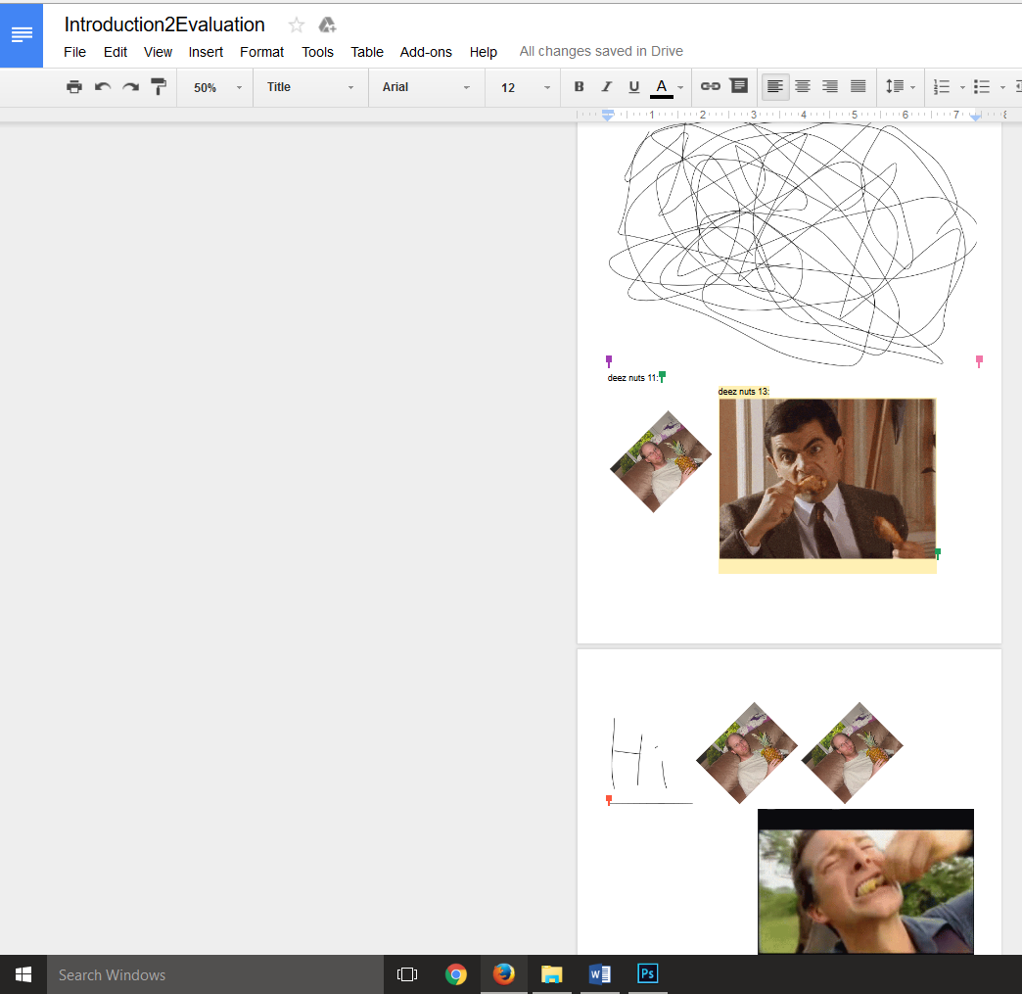The width and height of the screenshot is (1022, 994).
Task: Click the 'deez nuts 11:' text
Action: coord(632,378)
